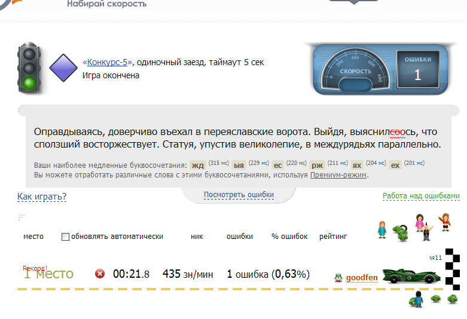Select the slow letter combo жд

click(x=197, y=165)
